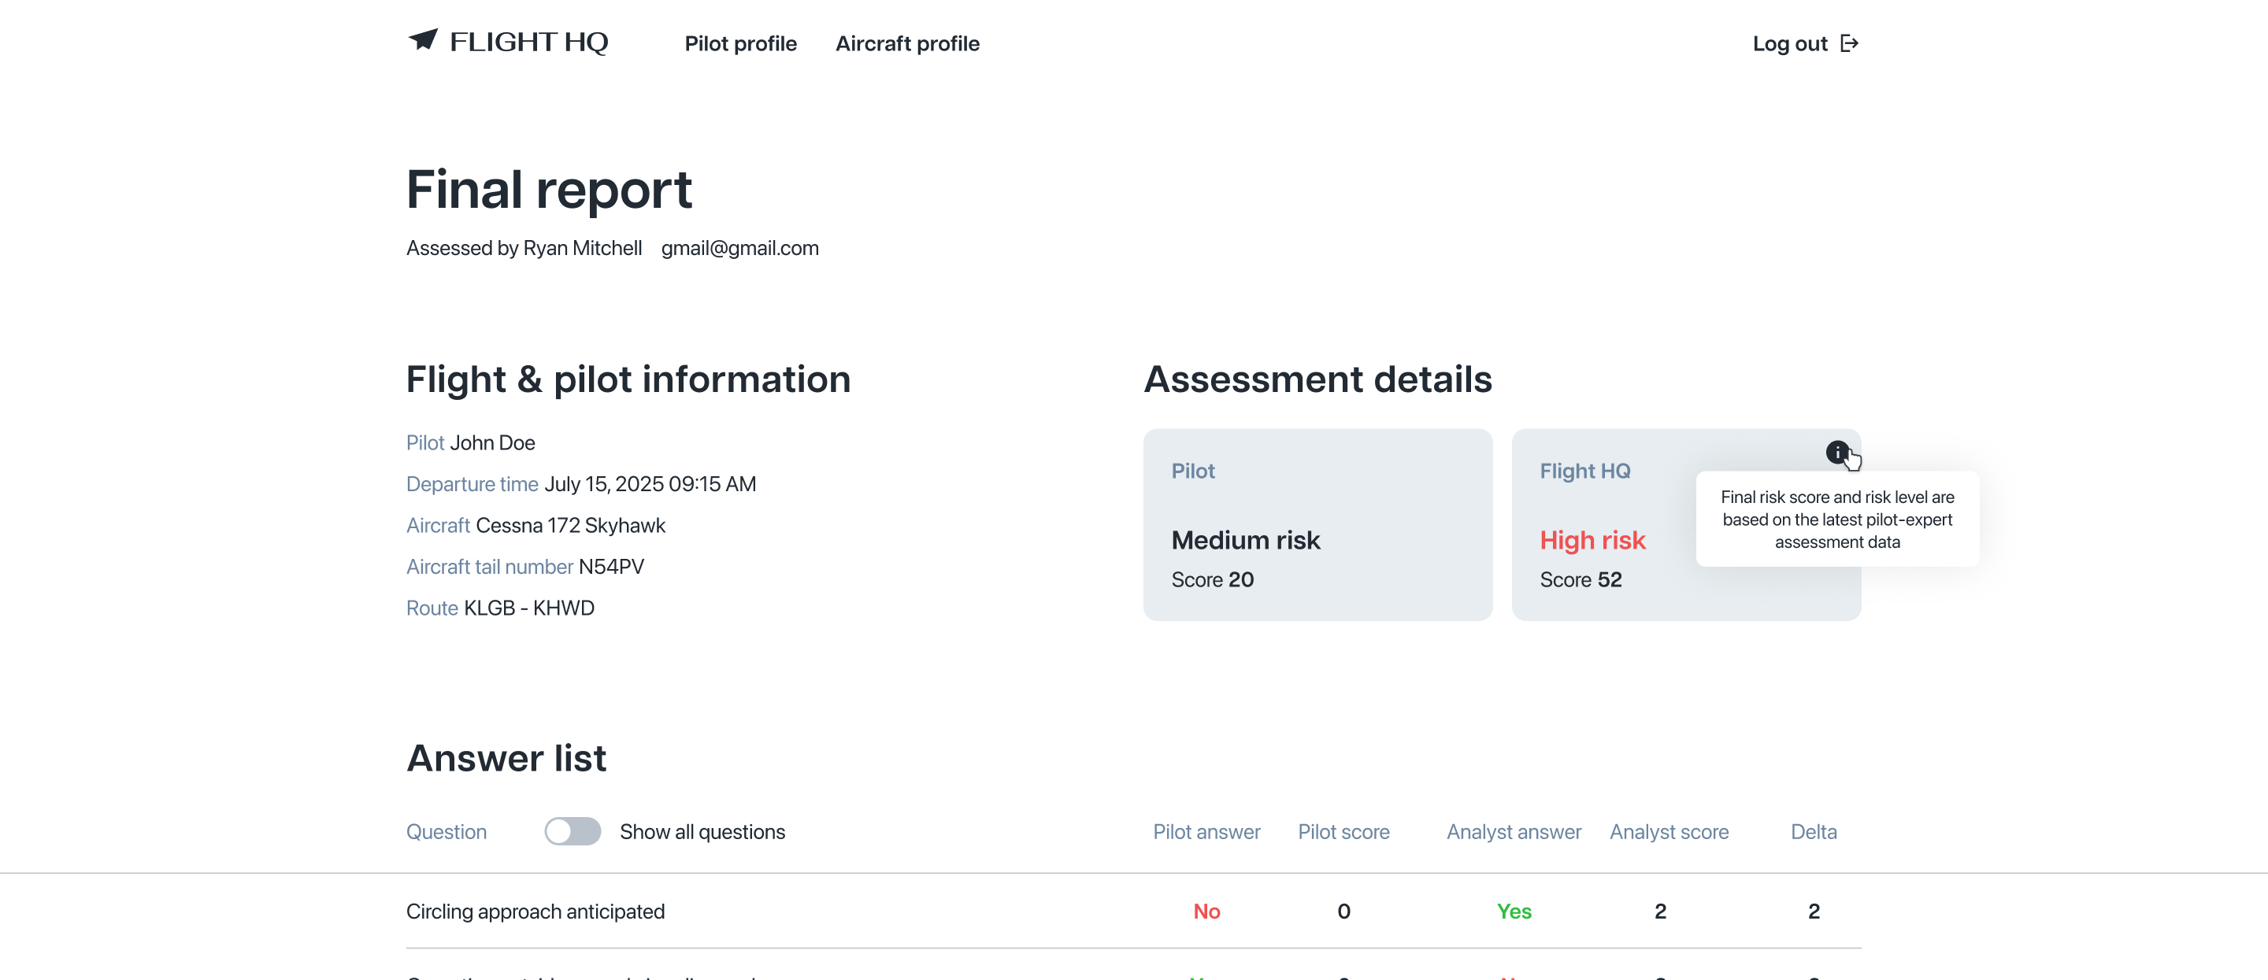Click the pilot name John Doe

point(492,442)
